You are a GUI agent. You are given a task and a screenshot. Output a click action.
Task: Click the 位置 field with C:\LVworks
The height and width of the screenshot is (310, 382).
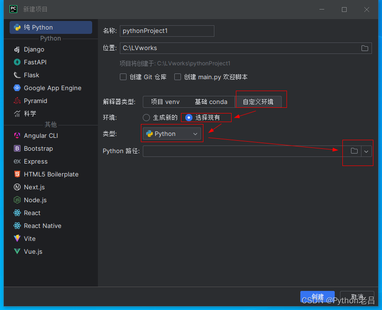[245, 48]
